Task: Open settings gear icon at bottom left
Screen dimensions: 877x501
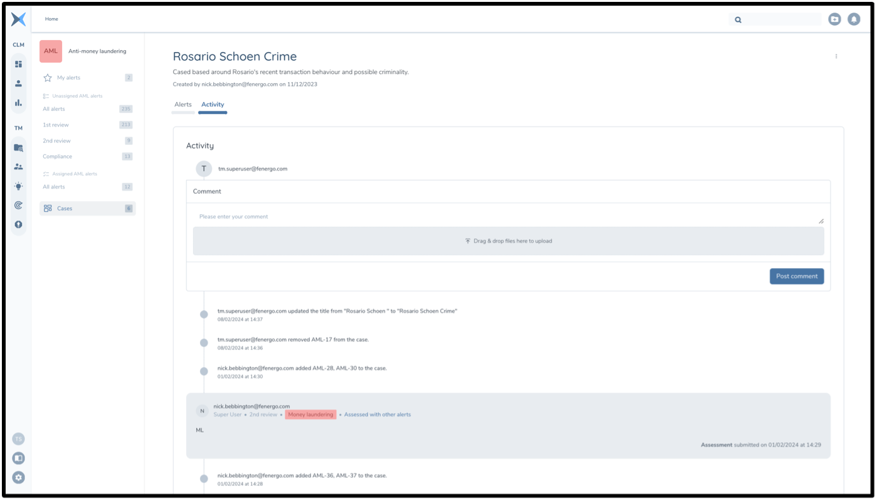Action: [18, 477]
